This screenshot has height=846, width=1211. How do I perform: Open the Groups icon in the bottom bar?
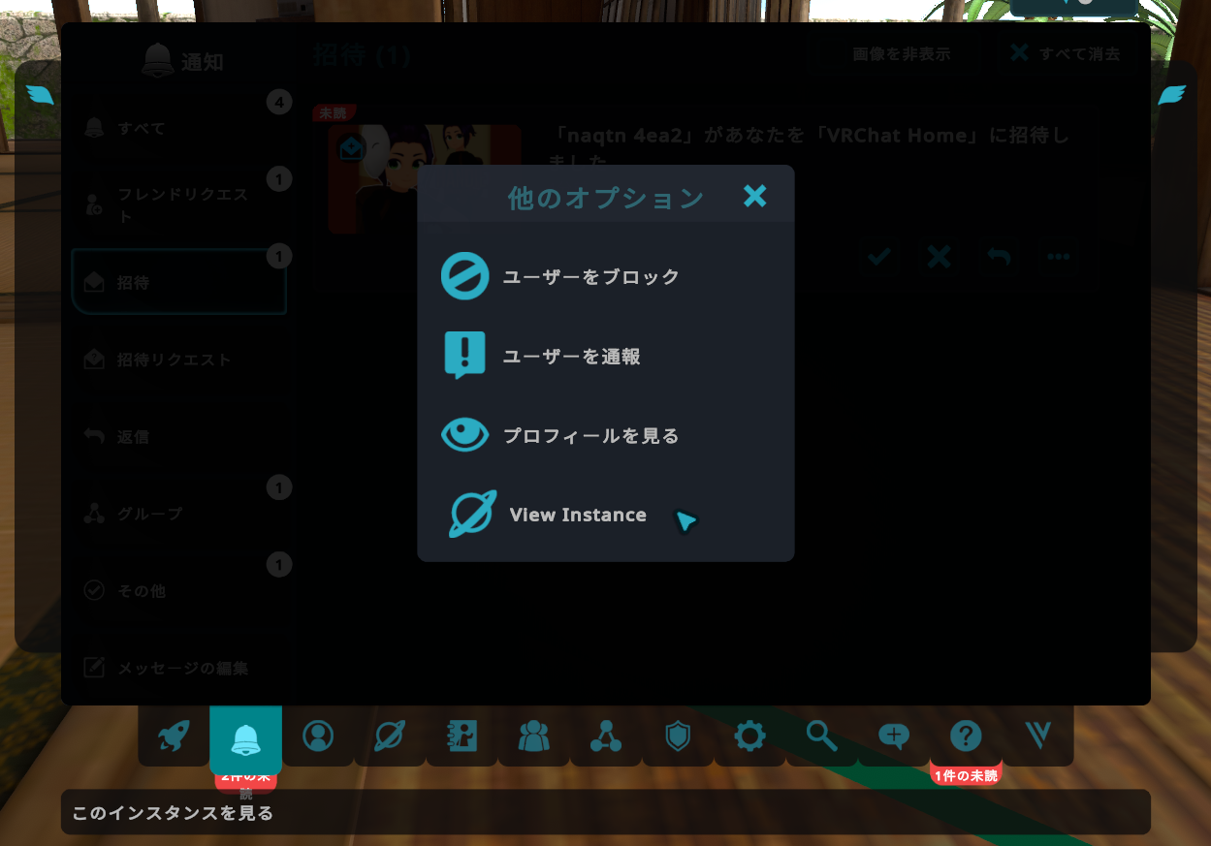pyautogui.click(x=605, y=736)
